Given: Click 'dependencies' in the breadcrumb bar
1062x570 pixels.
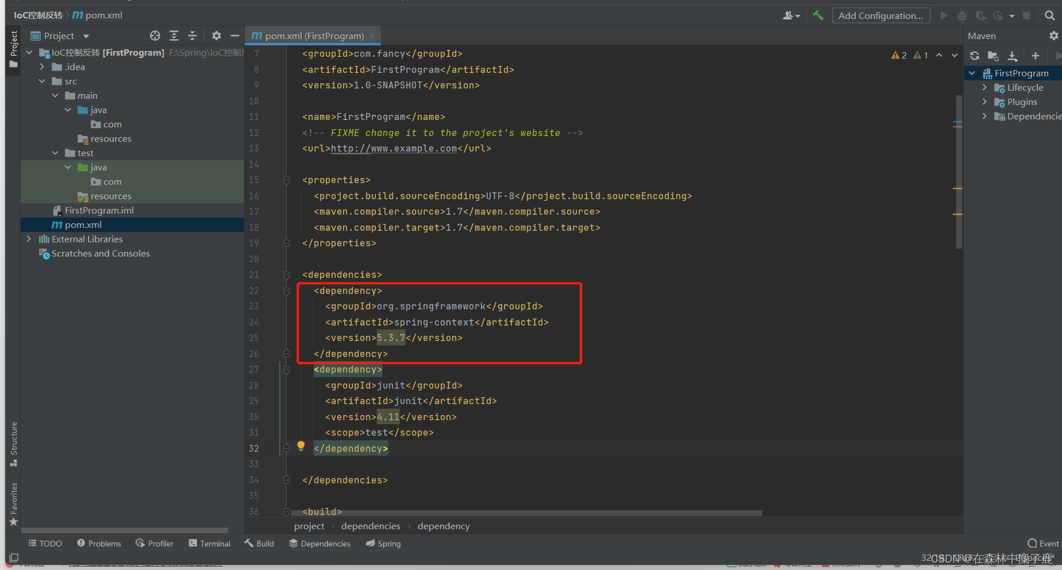Looking at the screenshot, I should point(370,526).
